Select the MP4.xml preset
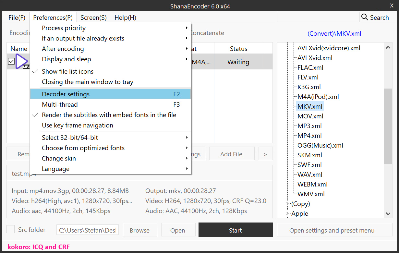 (310, 136)
